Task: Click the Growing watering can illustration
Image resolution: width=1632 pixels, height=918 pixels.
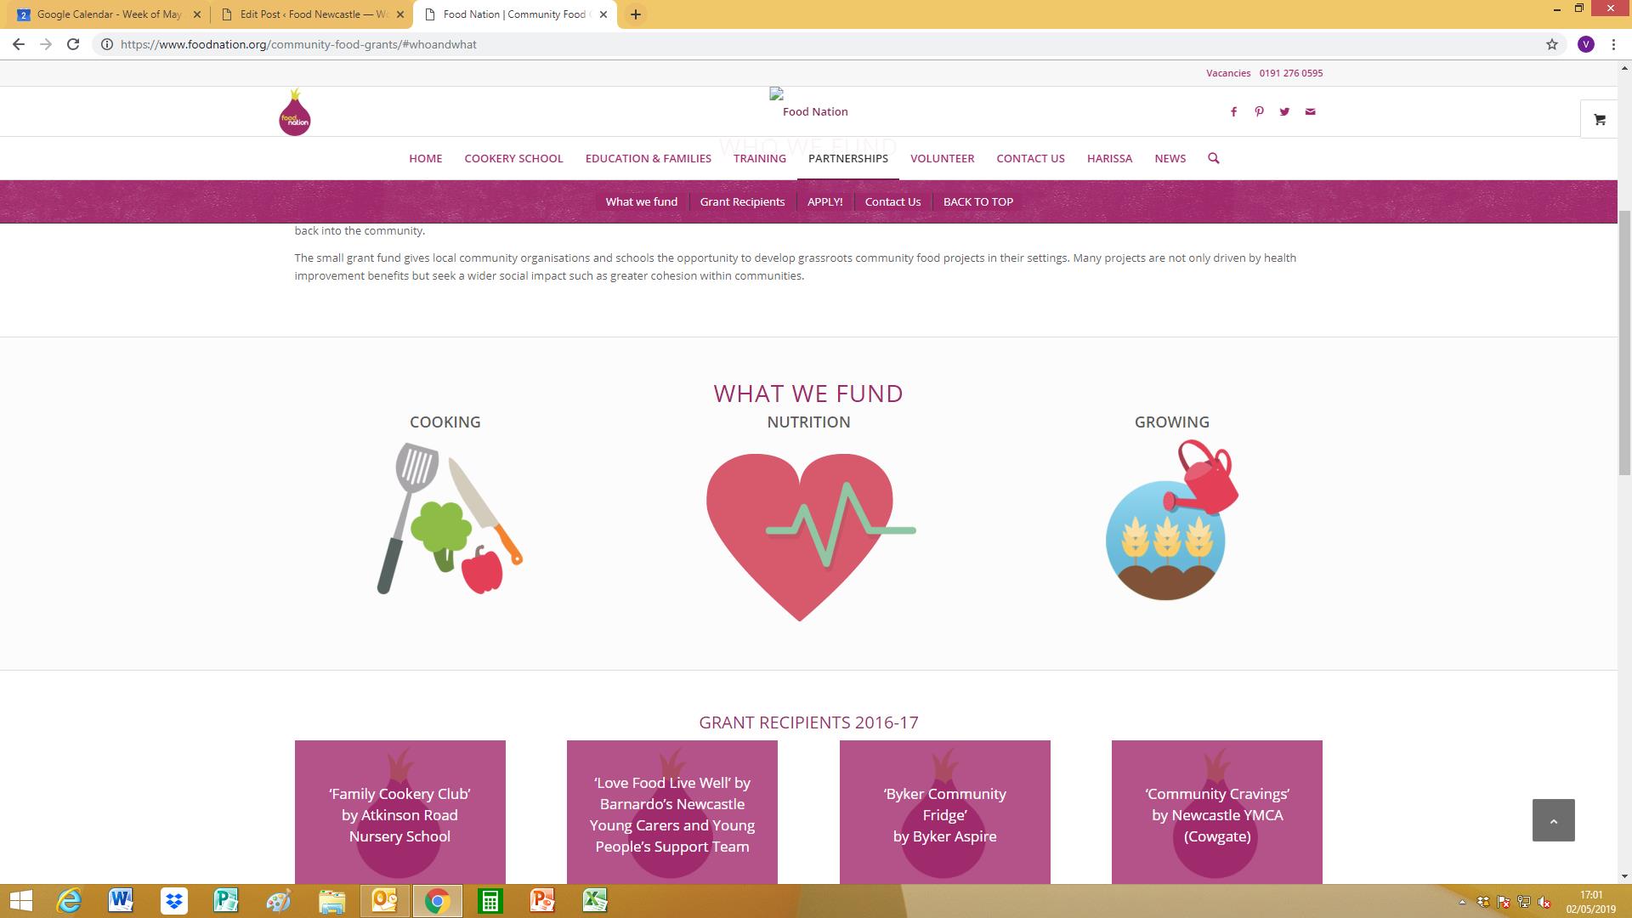Action: tap(1172, 519)
